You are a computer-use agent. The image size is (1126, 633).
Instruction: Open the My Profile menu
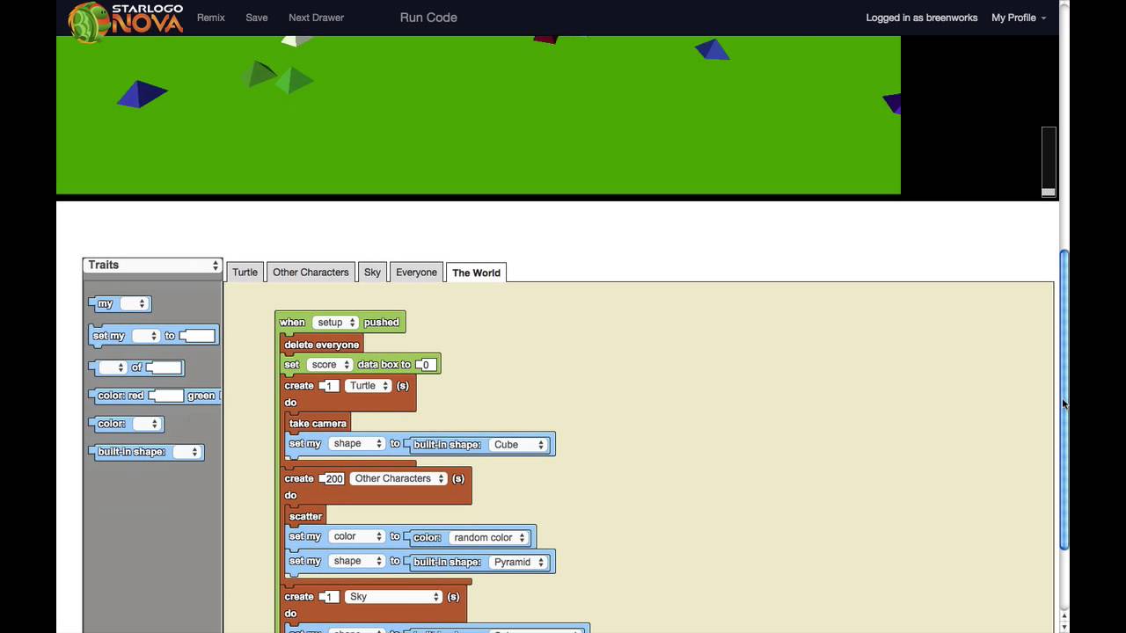tap(1018, 18)
